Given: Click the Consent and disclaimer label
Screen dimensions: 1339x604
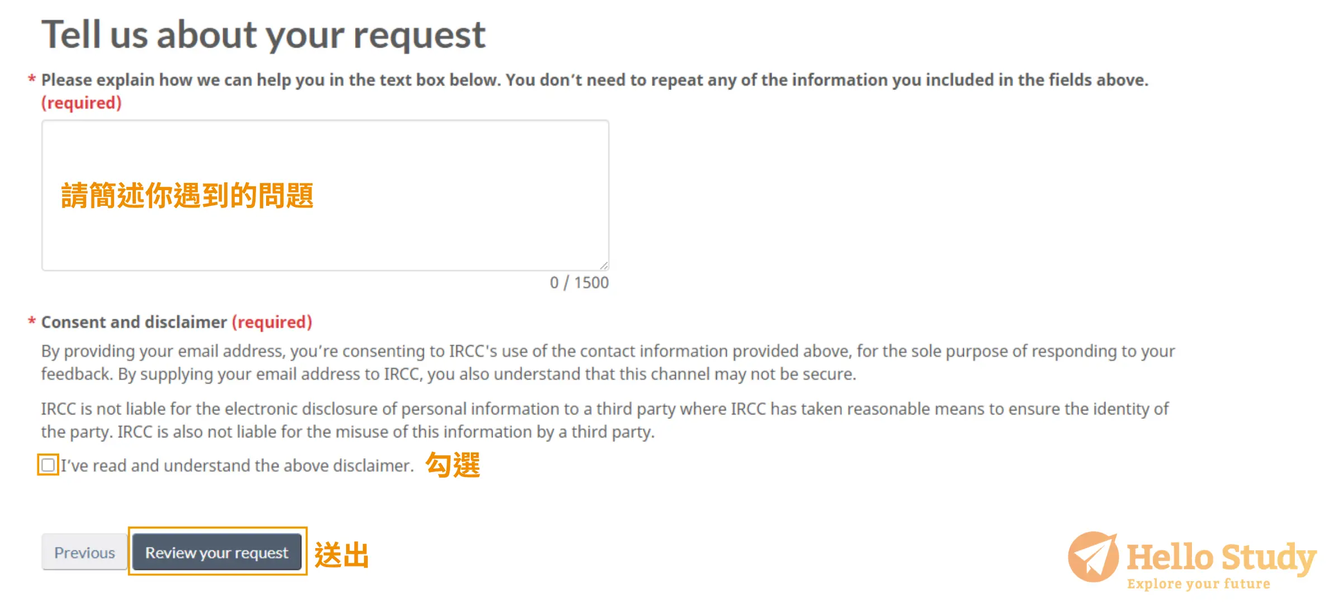Looking at the screenshot, I should click(x=134, y=322).
